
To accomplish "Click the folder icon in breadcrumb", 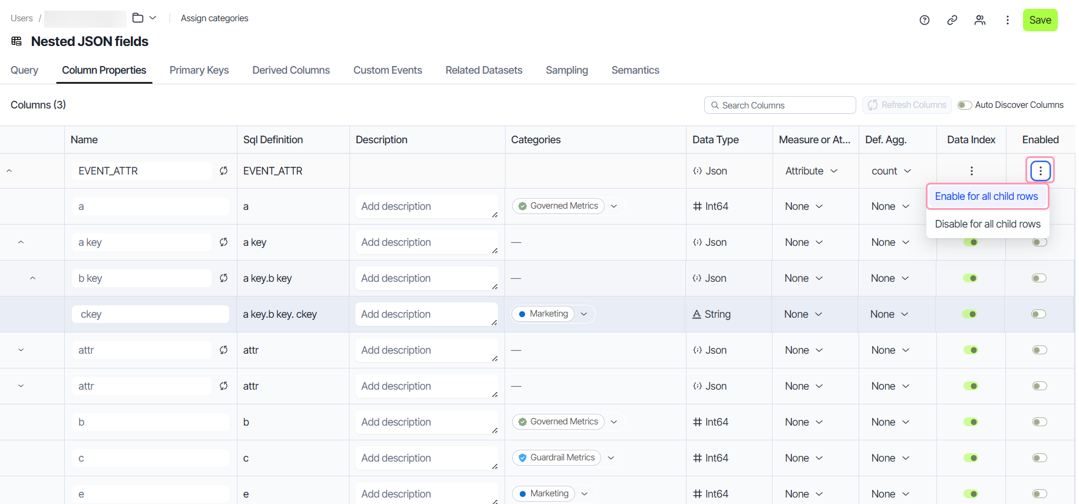I will 138,18.
